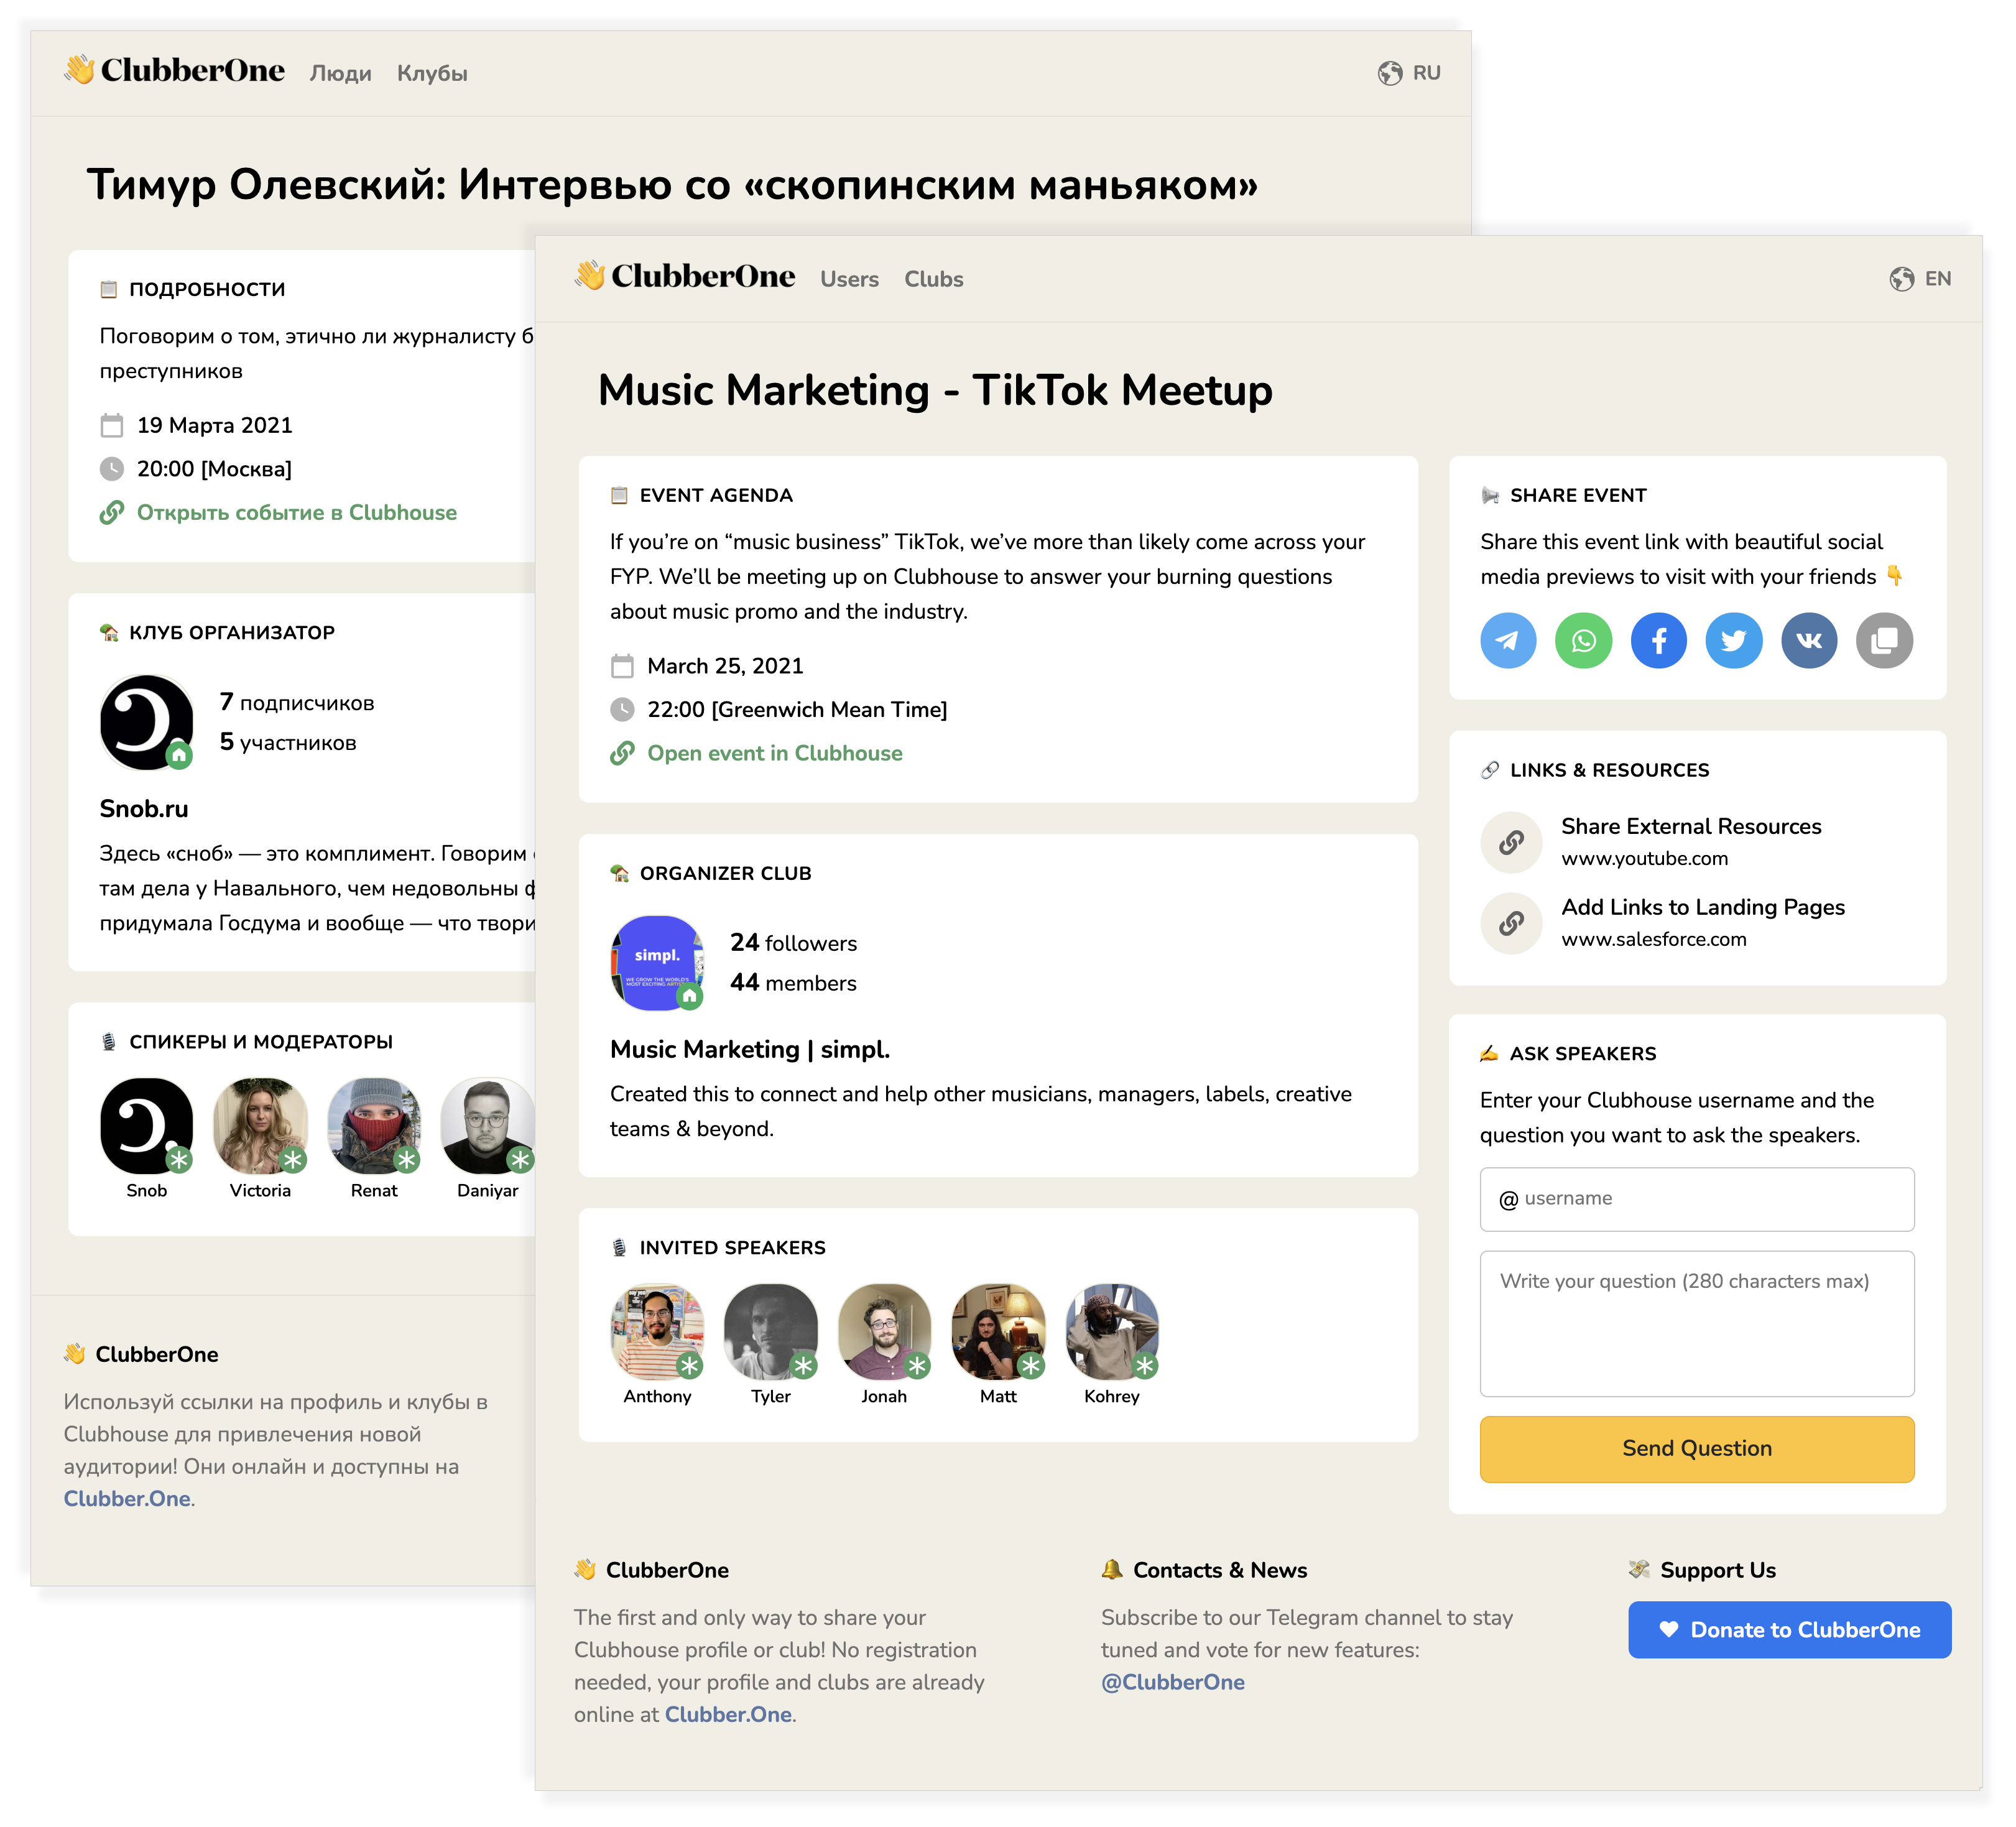
Task: Go to the Clubs menu item
Action: pos(933,279)
